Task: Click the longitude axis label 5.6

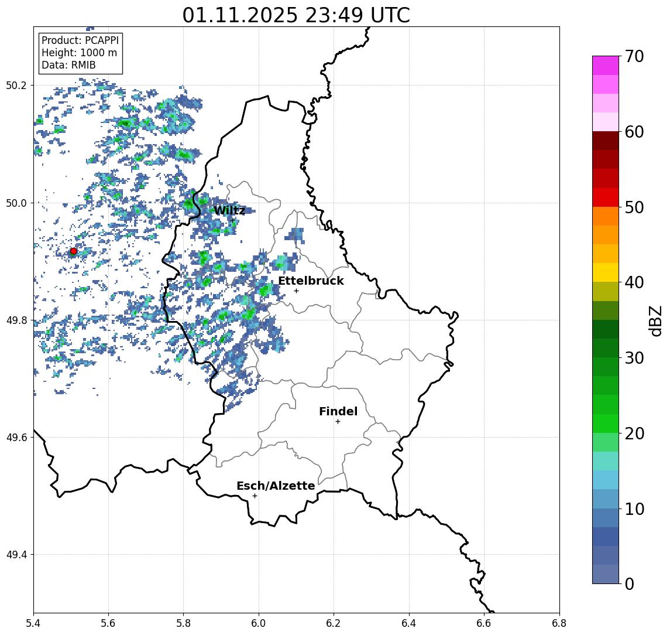Action: pos(108,623)
